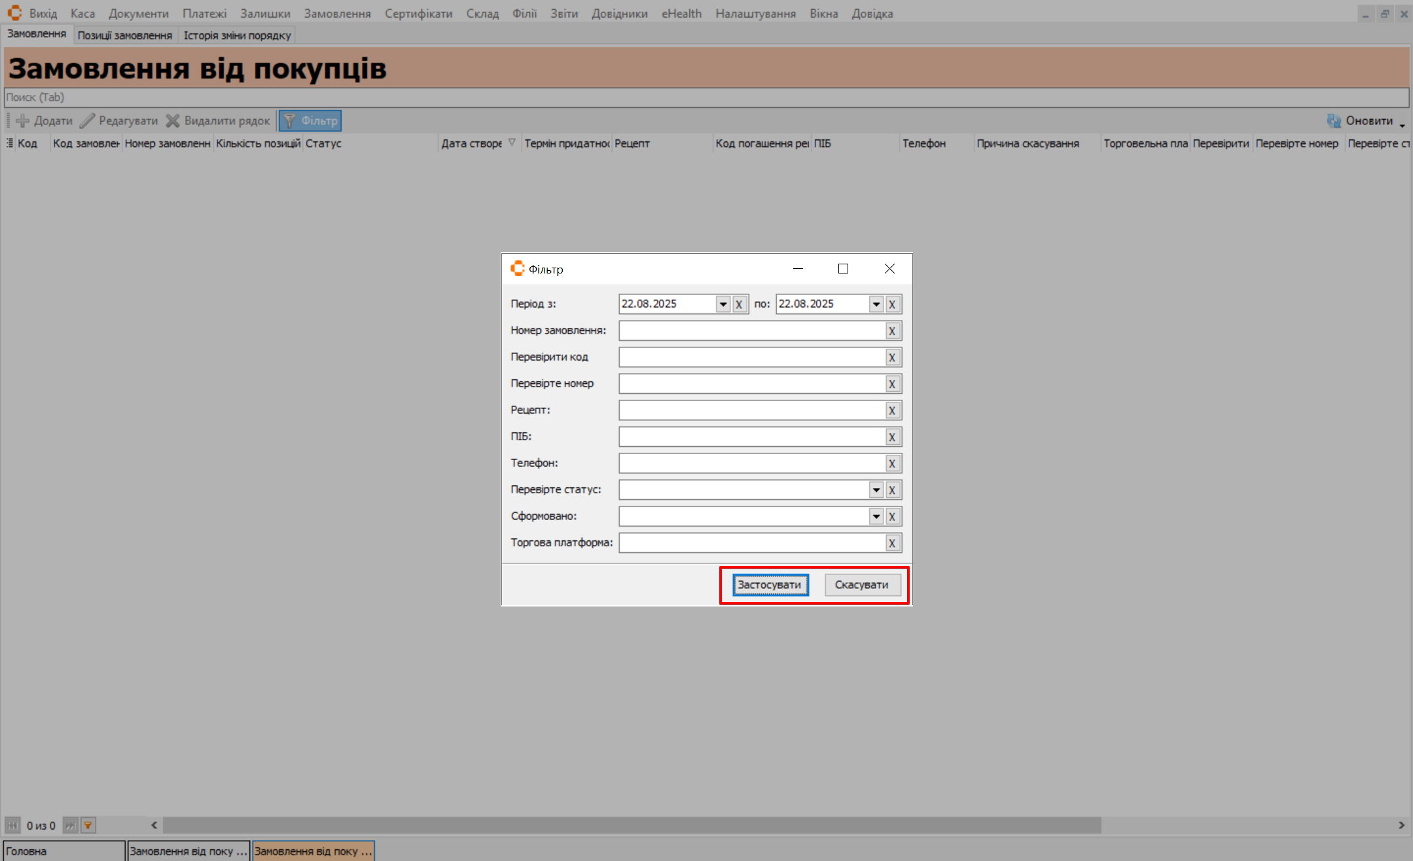
Task: Click orange filter icon in bottom navigation bar
Action: [88, 826]
